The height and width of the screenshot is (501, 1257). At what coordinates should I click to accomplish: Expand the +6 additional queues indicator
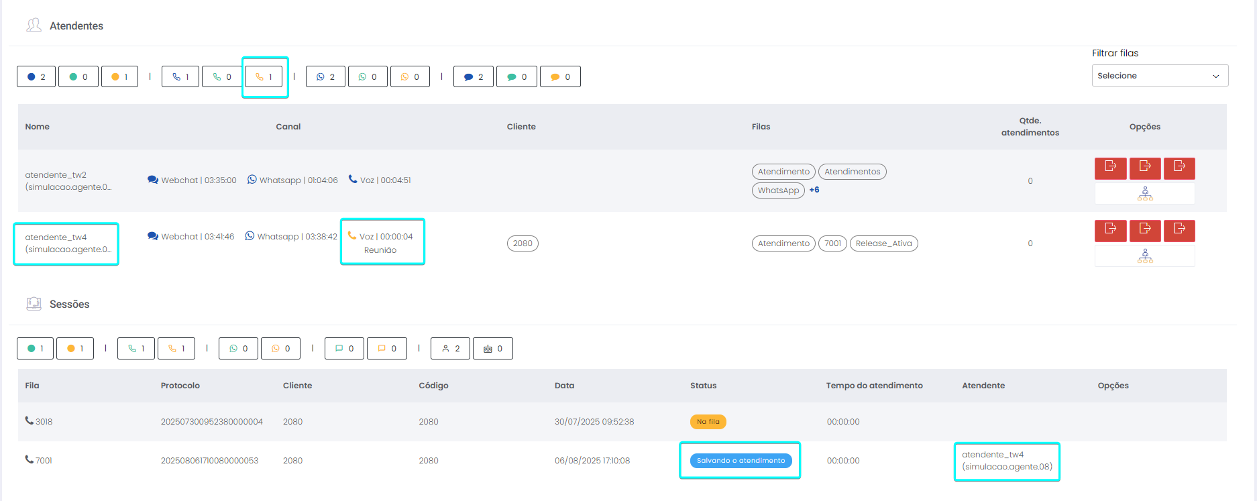coord(814,190)
